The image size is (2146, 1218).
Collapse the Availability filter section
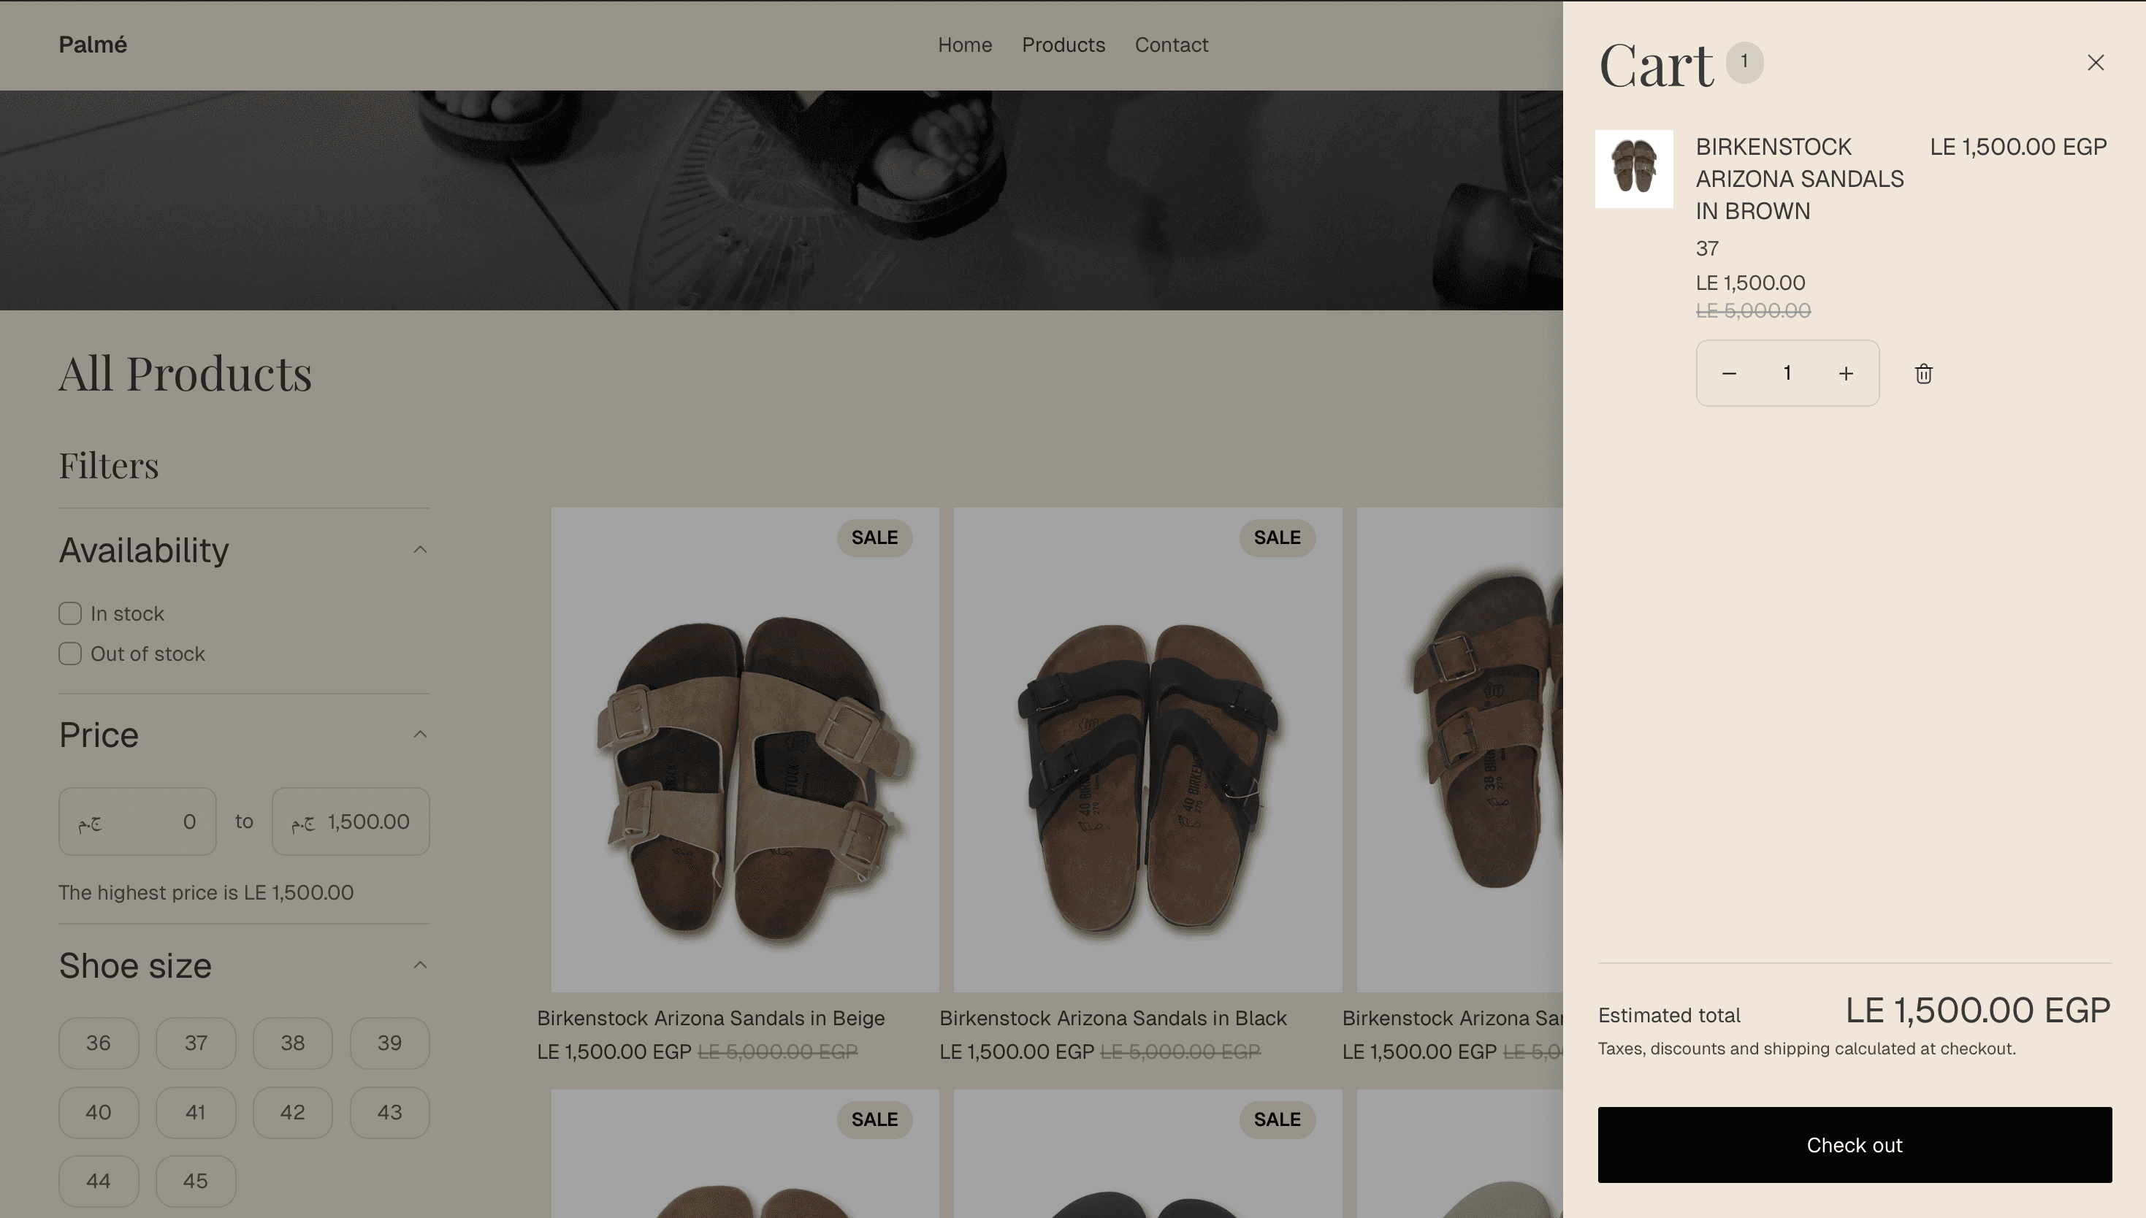coord(421,550)
